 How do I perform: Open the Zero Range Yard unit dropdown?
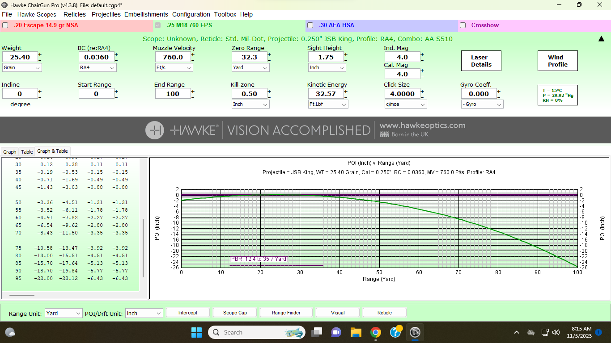click(x=250, y=67)
